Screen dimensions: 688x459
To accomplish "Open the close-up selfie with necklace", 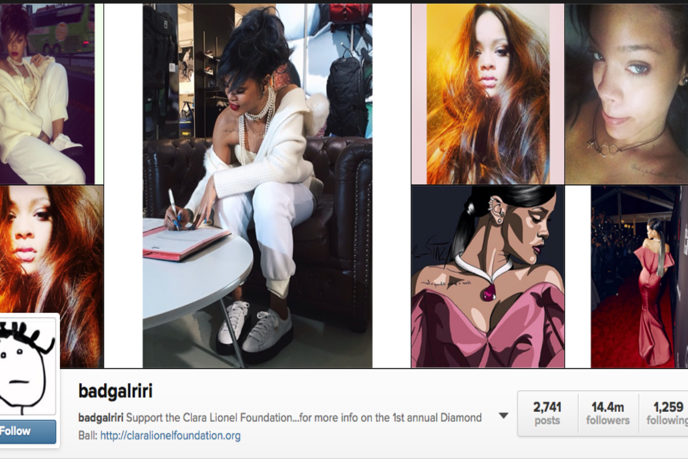I will [x=626, y=94].
